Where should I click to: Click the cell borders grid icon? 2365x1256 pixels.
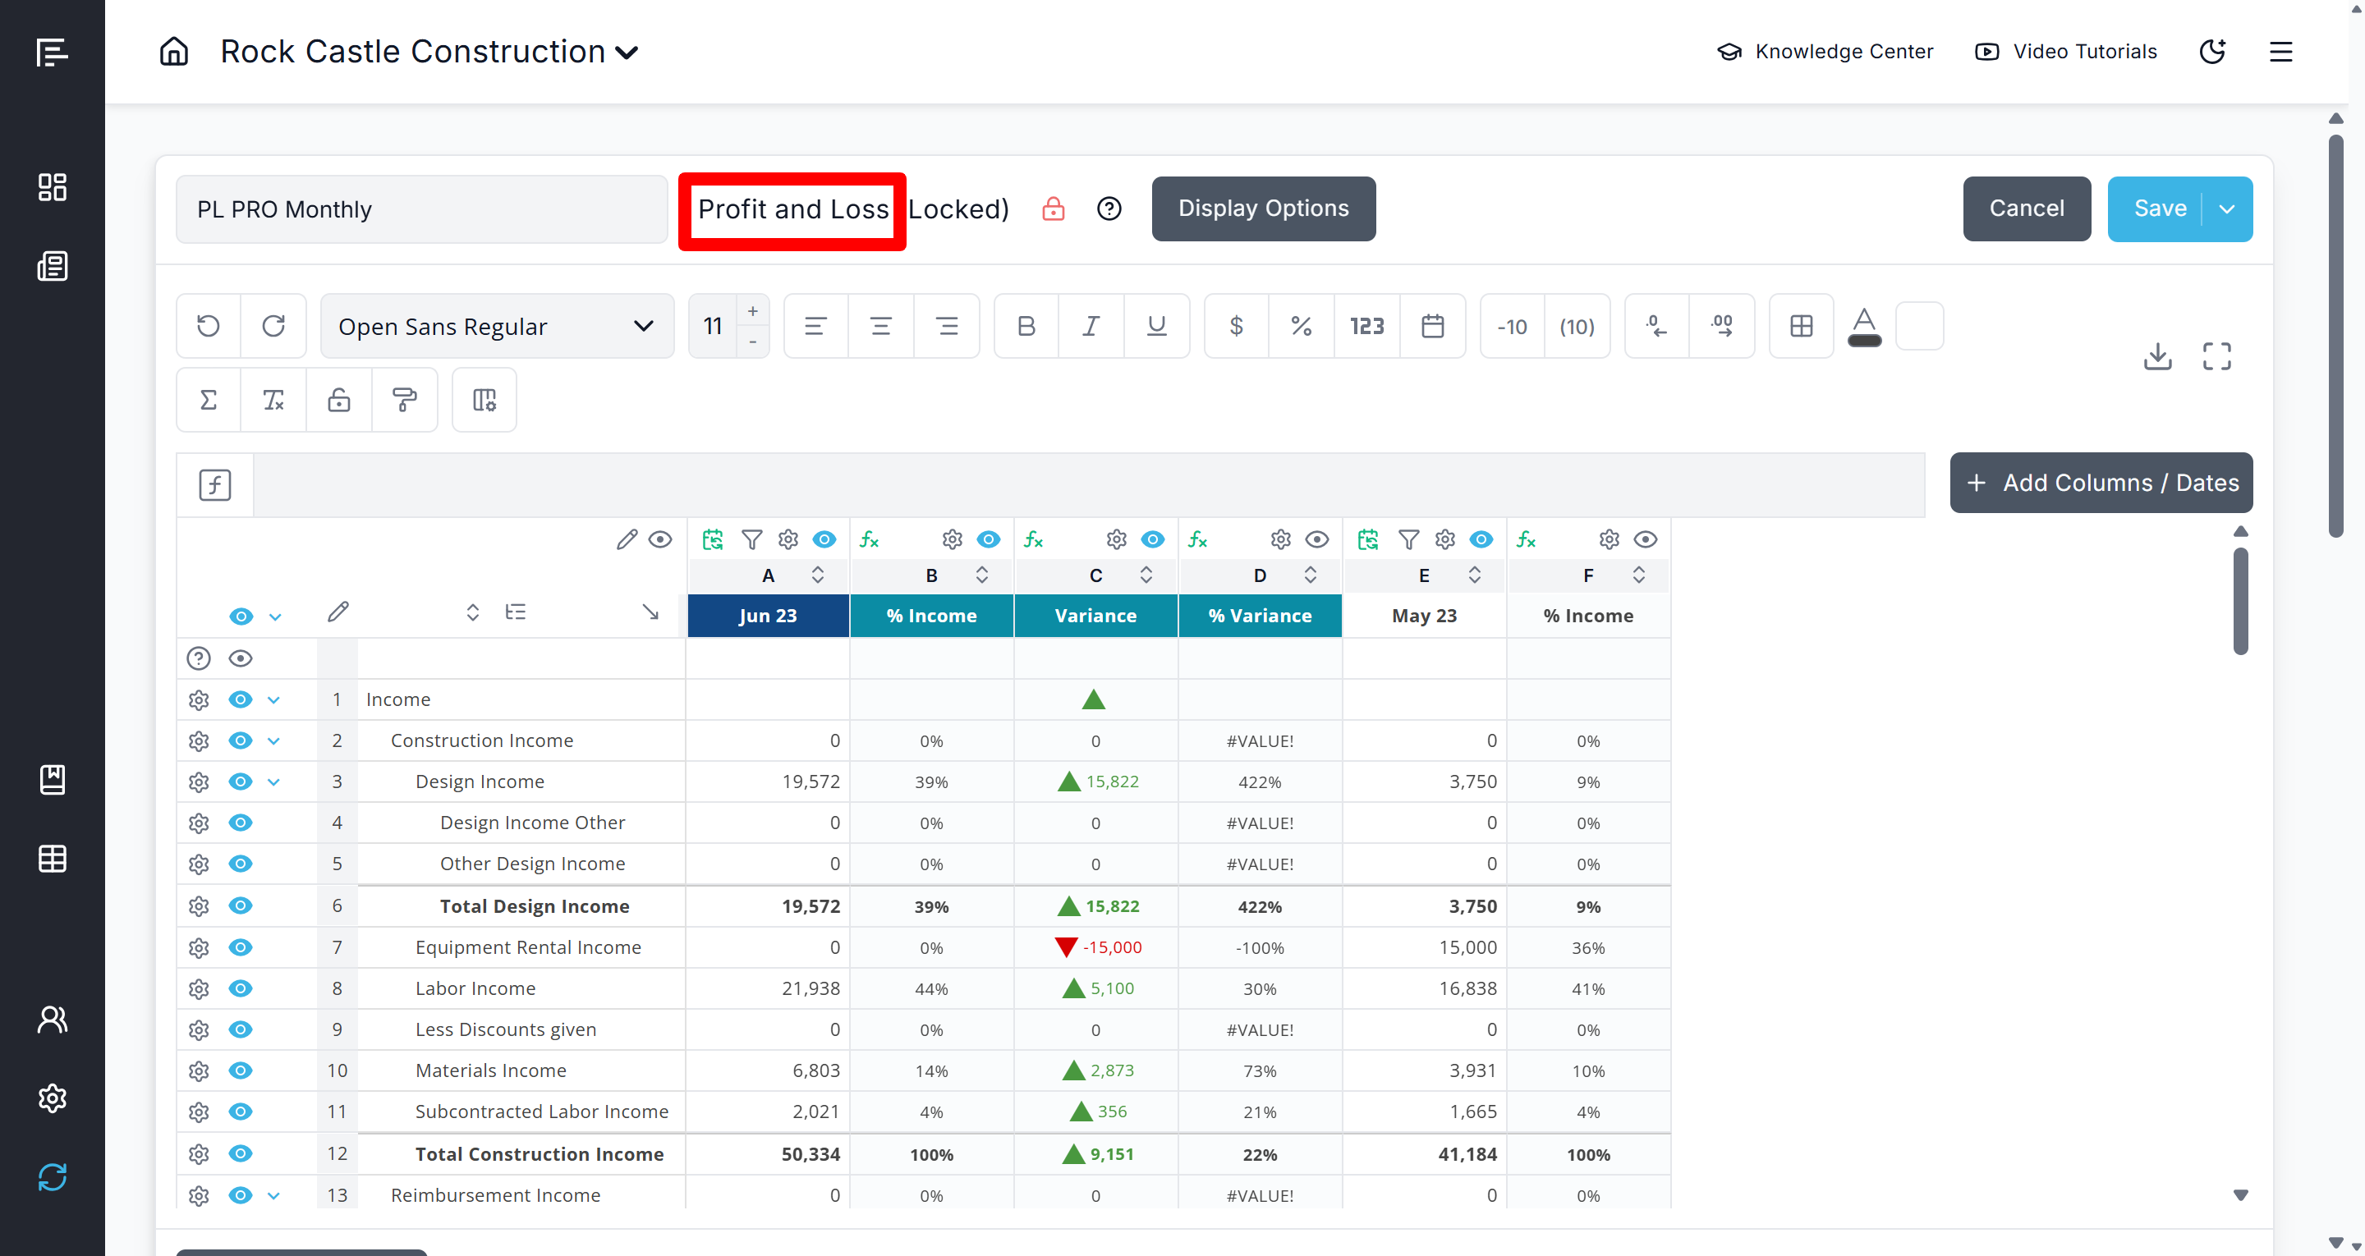pyautogui.click(x=1800, y=326)
